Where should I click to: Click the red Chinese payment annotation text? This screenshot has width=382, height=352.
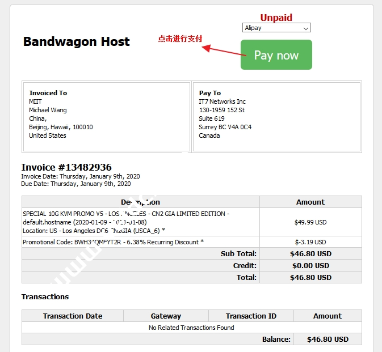coord(180,39)
